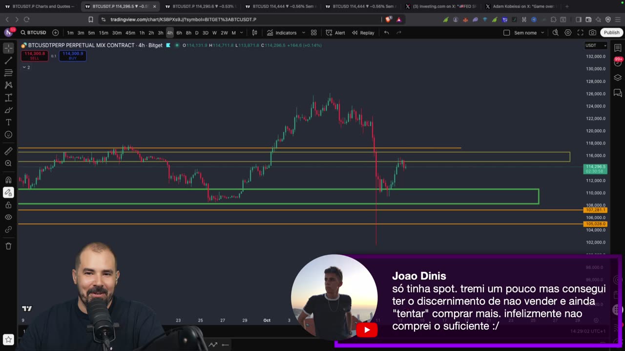Click the 107,281.1 price line label
The width and height of the screenshot is (625, 351).
point(595,210)
